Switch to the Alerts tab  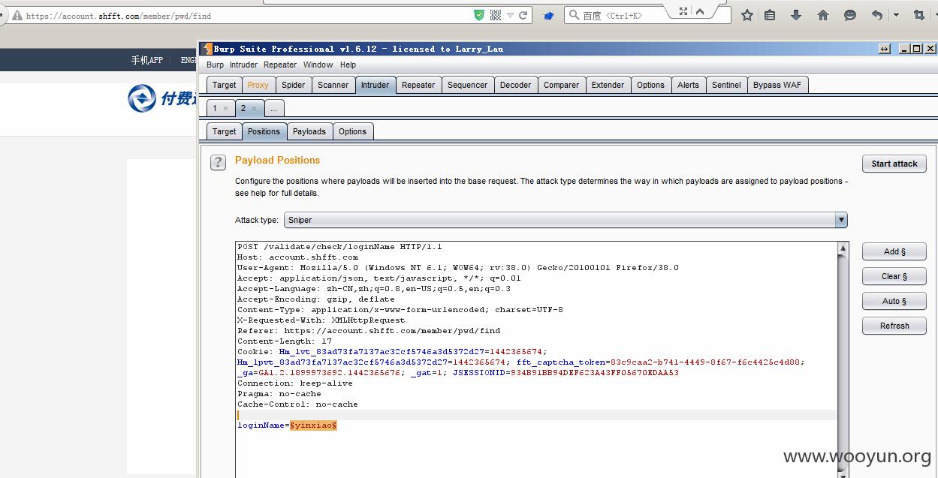688,85
